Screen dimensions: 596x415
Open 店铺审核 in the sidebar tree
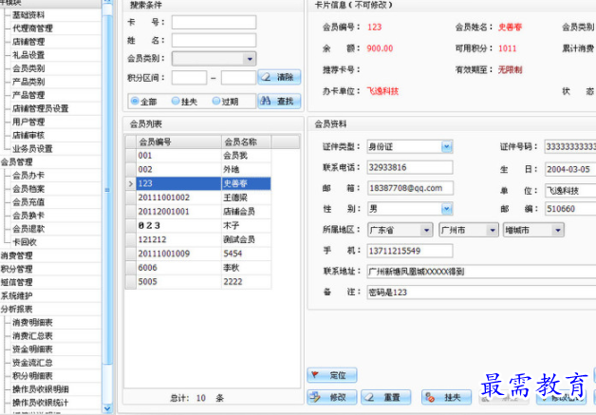(x=28, y=135)
